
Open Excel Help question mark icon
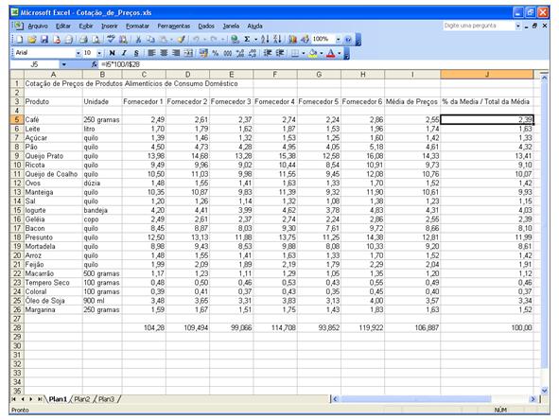coord(348,39)
